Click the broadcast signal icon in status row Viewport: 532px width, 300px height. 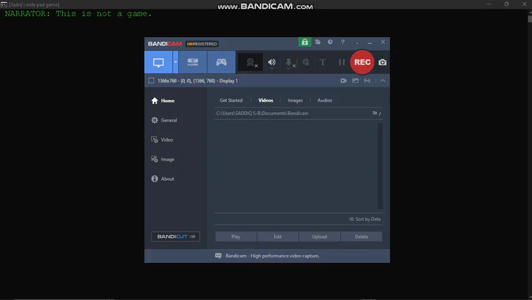point(367,81)
